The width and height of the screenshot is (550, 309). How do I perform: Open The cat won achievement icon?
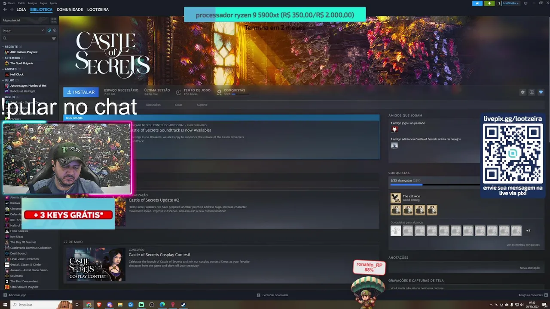click(x=396, y=198)
